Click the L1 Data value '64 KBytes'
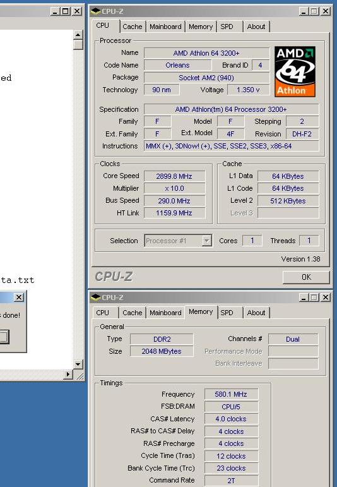This screenshot has height=487, width=337. point(288,176)
